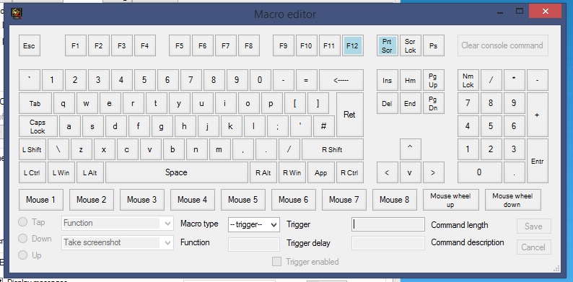Click the Caps Lock key button

click(38, 126)
